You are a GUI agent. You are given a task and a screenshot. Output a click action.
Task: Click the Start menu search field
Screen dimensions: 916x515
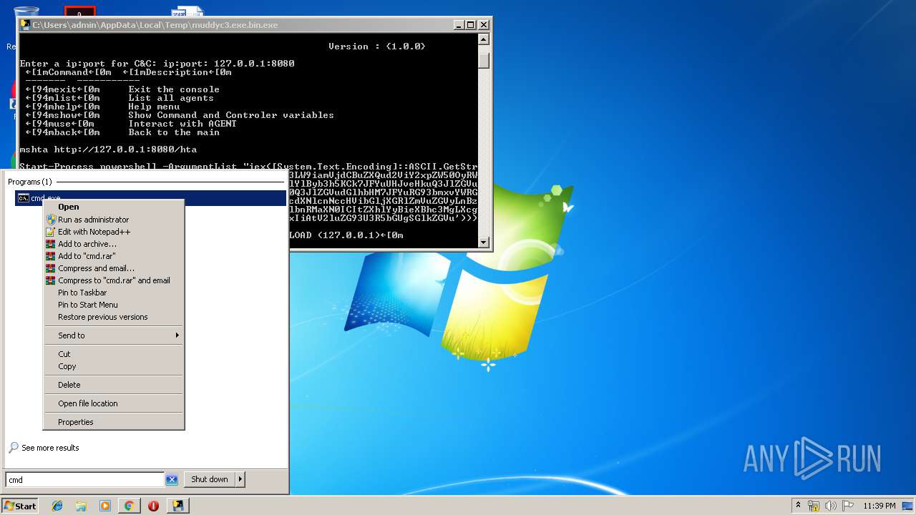[x=85, y=480]
